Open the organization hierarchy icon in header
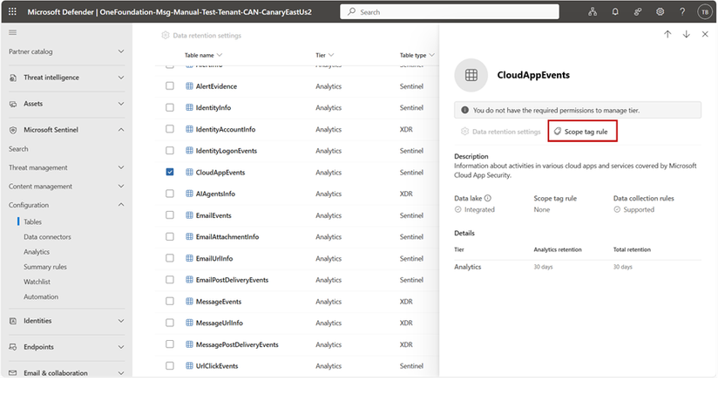 (x=593, y=12)
